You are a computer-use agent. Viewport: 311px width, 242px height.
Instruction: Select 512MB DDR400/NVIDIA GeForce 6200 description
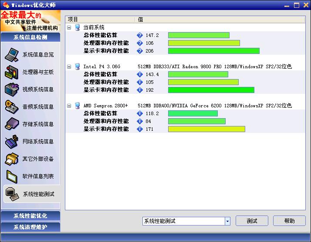tap(215, 106)
